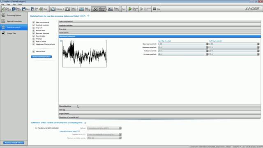Open the Project Creation page icon

pyautogui.click(x=67, y=9)
